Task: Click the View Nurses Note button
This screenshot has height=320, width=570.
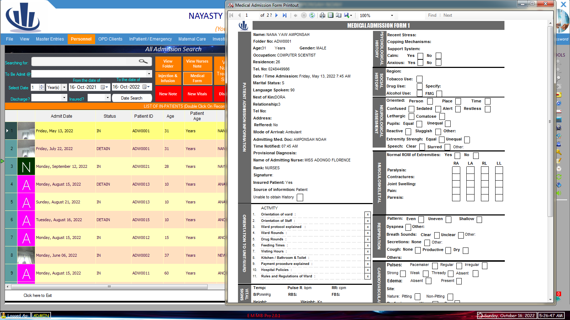Action: pyautogui.click(x=197, y=64)
